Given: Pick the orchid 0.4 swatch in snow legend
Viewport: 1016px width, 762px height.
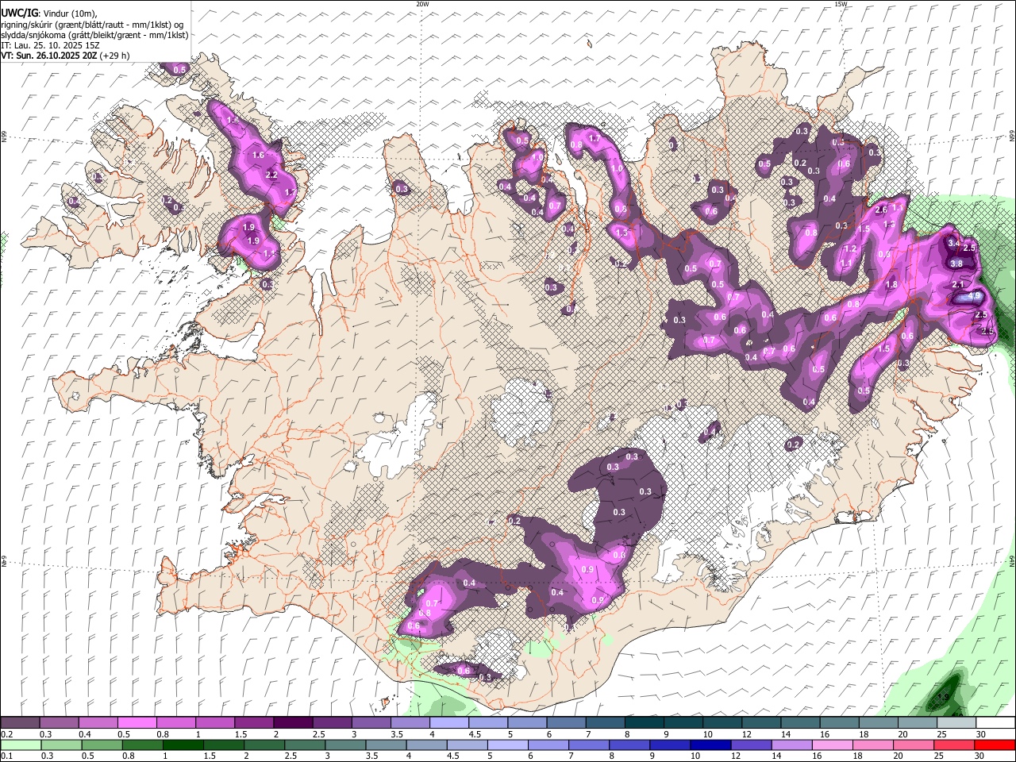Looking at the screenshot, I should (x=98, y=723).
